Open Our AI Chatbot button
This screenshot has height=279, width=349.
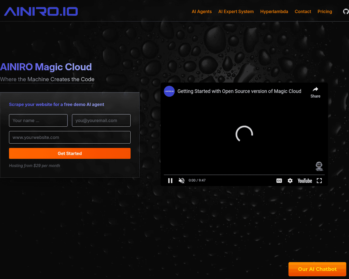pos(317,269)
